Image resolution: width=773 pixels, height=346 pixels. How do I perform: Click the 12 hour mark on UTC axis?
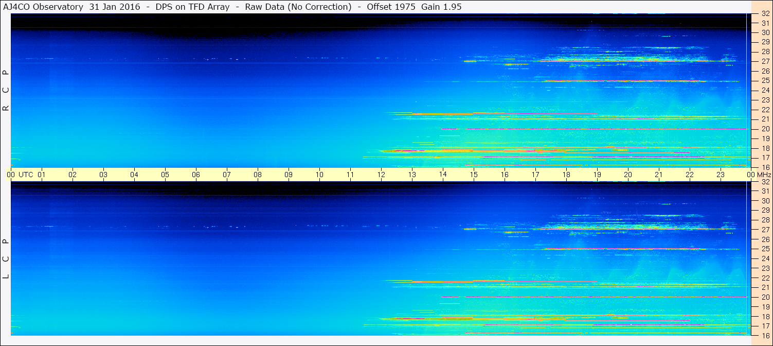coord(381,175)
